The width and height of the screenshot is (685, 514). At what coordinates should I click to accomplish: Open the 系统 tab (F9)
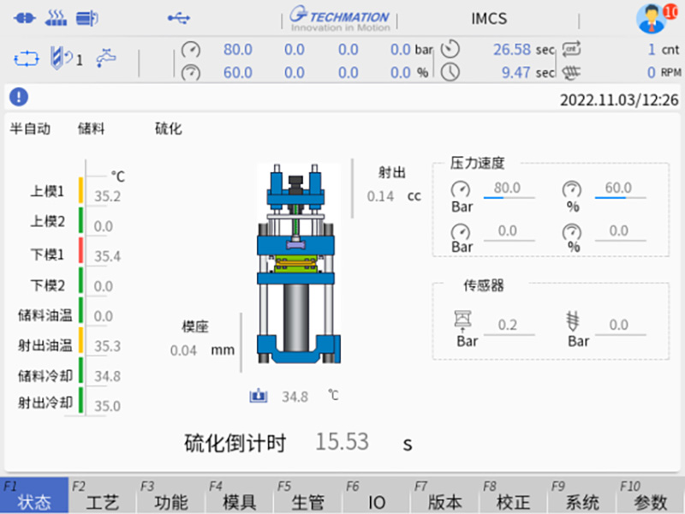tap(582, 497)
